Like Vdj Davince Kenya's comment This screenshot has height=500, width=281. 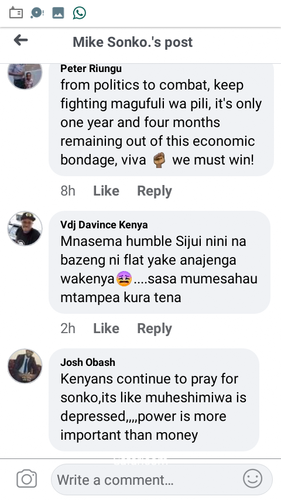click(x=106, y=328)
